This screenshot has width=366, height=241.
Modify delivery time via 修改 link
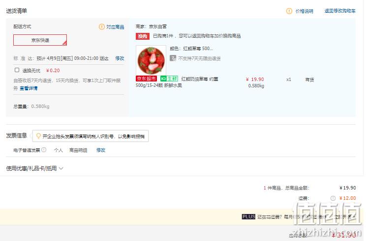click(x=120, y=58)
